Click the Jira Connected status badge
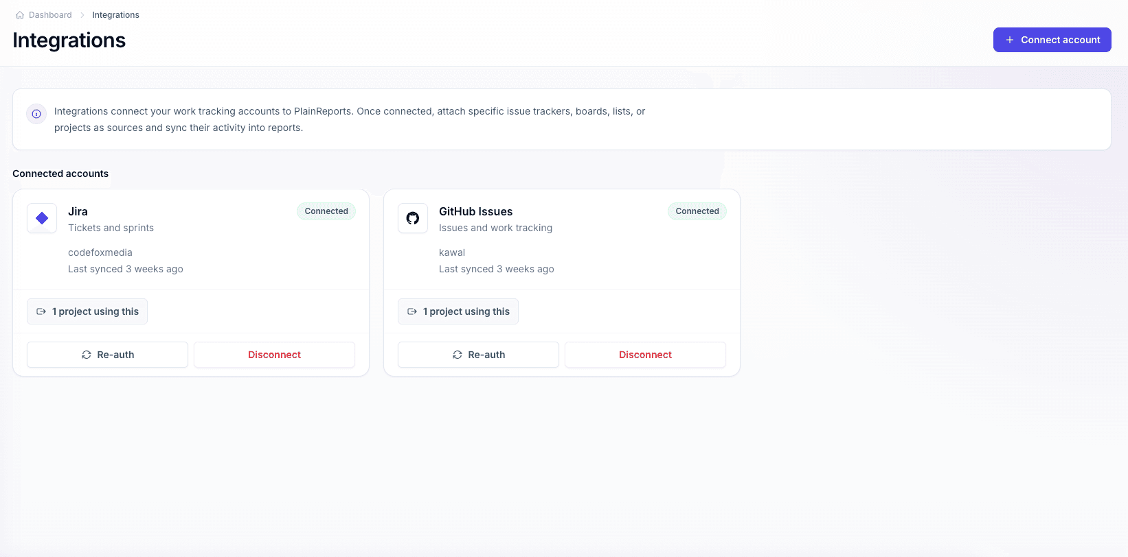Screen dimensions: 1128x557 (x=326, y=211)
